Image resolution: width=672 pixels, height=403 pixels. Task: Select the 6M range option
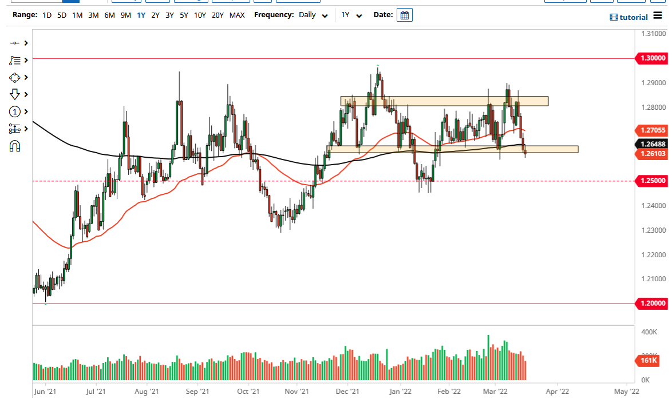[110, 15]
